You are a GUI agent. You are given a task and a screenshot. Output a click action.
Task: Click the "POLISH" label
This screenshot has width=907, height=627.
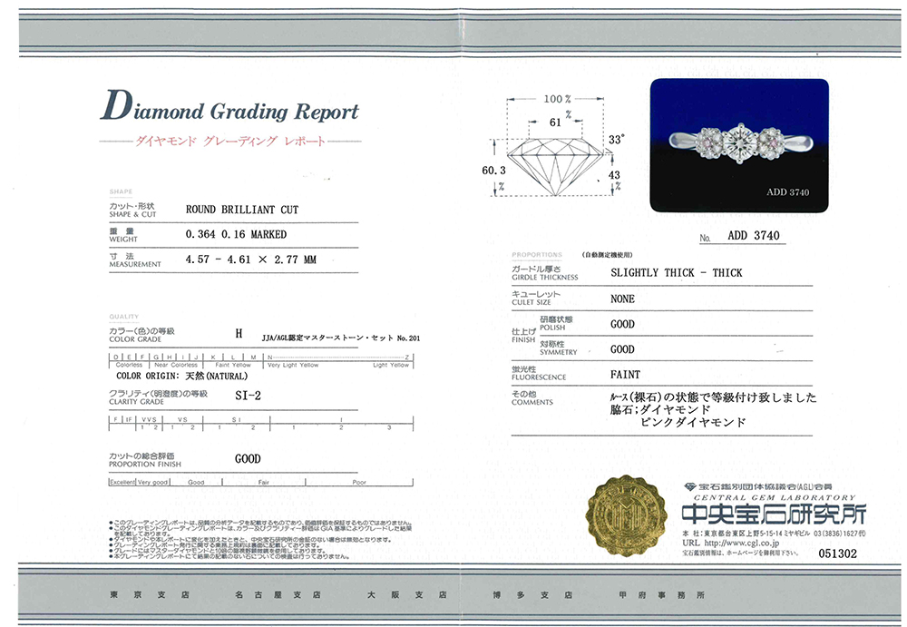tap(552, 328)
